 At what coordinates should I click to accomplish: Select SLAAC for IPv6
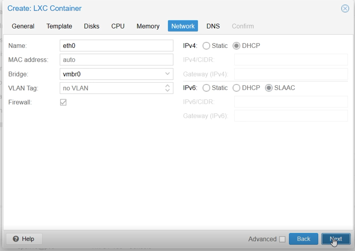[x=268, y=87]
